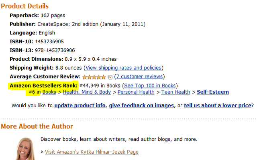
Task: Click give feedback on images link
Action: coord(141,106)
